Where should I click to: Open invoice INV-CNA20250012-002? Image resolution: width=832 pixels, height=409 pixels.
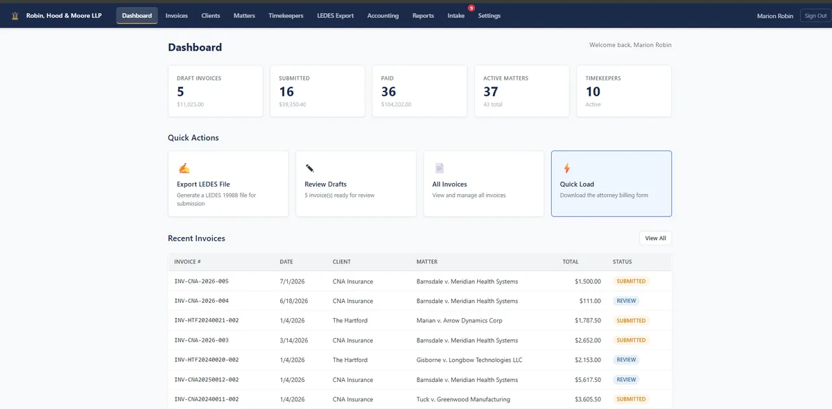[207, 380]
